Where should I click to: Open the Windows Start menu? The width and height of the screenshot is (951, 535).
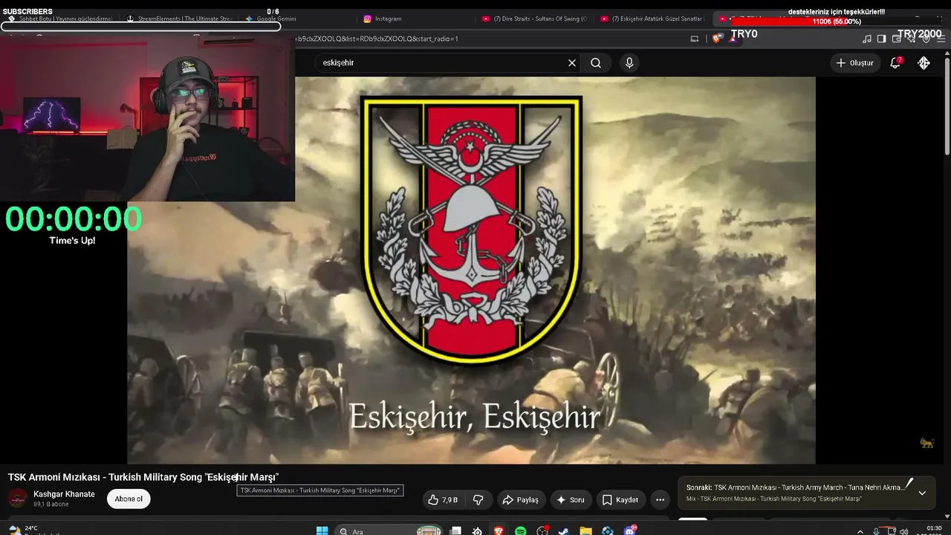coord(322,531)
